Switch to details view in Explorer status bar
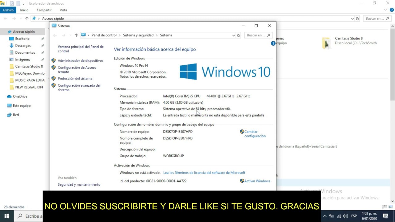 pyautogui.click(x=384, y=207)
